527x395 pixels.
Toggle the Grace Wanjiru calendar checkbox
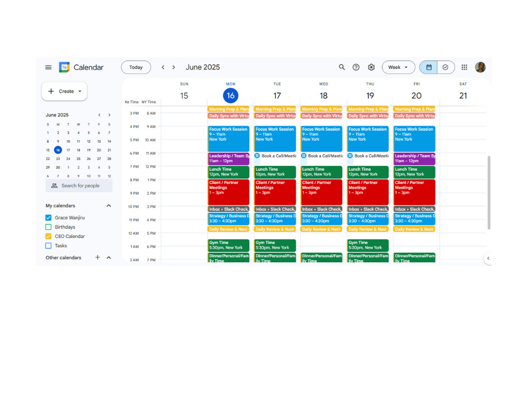tap(48, 218)
